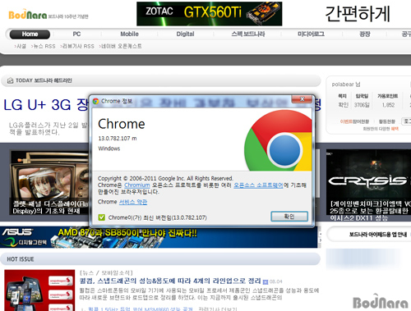Click the ASUS logo on banner
The width and height of the screenshot is (411, 311).
tap(18, 232)
